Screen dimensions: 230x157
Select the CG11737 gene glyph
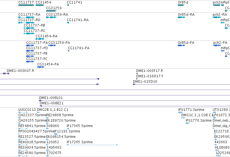26,5
